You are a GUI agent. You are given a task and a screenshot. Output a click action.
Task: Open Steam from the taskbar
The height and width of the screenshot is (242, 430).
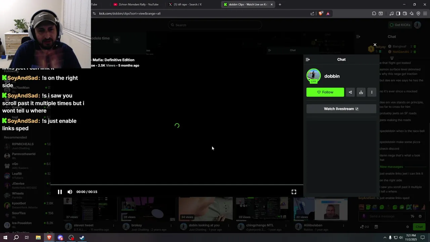pos(82,238)
